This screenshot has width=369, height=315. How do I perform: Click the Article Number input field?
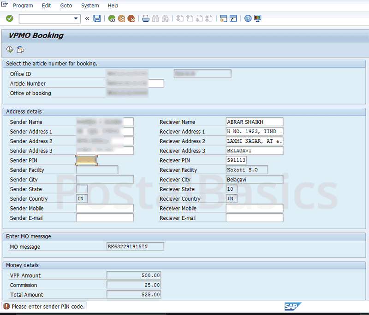click(x=135, y=83)
